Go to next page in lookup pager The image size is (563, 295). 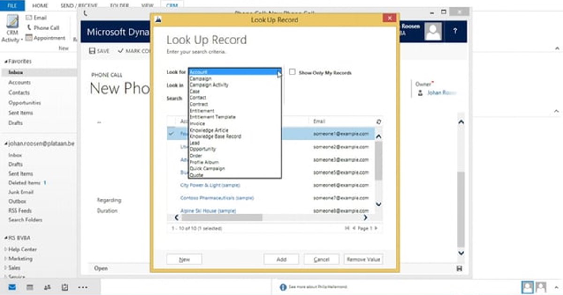(376, 229)
